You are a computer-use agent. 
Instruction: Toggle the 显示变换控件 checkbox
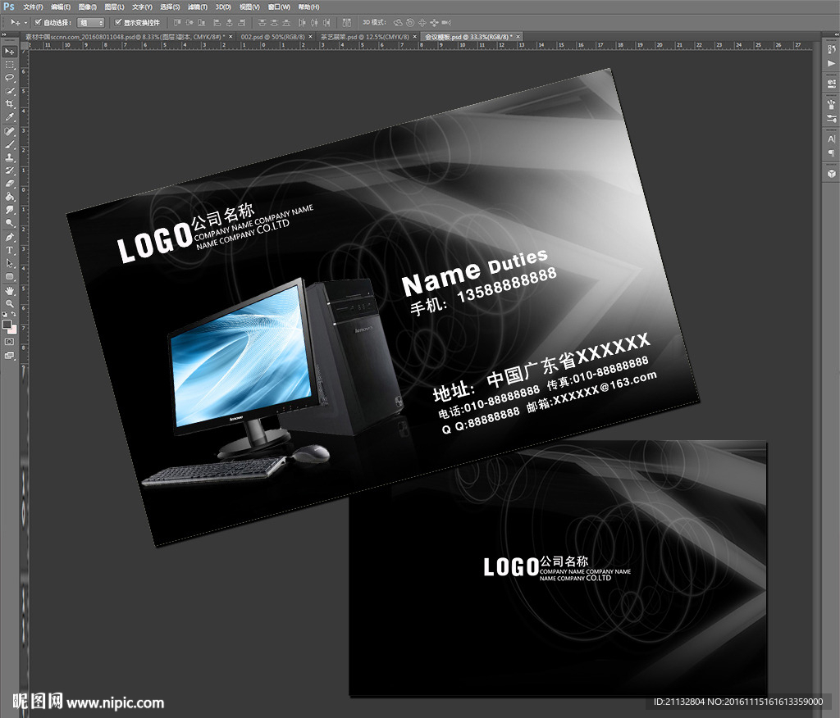tap(118, 22)
